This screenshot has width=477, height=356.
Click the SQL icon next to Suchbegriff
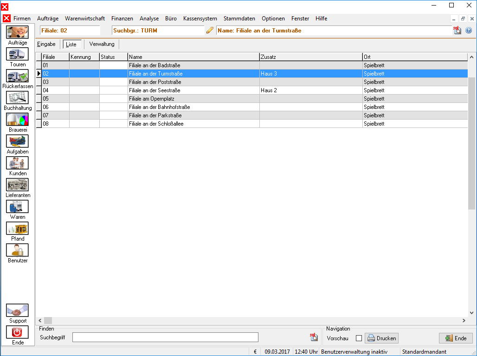314,337
